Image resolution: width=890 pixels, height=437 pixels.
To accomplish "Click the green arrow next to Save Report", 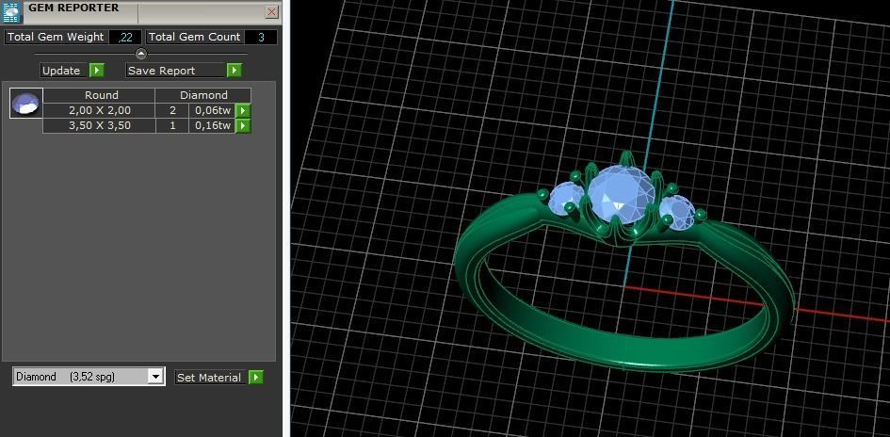I will pos(234,71).
